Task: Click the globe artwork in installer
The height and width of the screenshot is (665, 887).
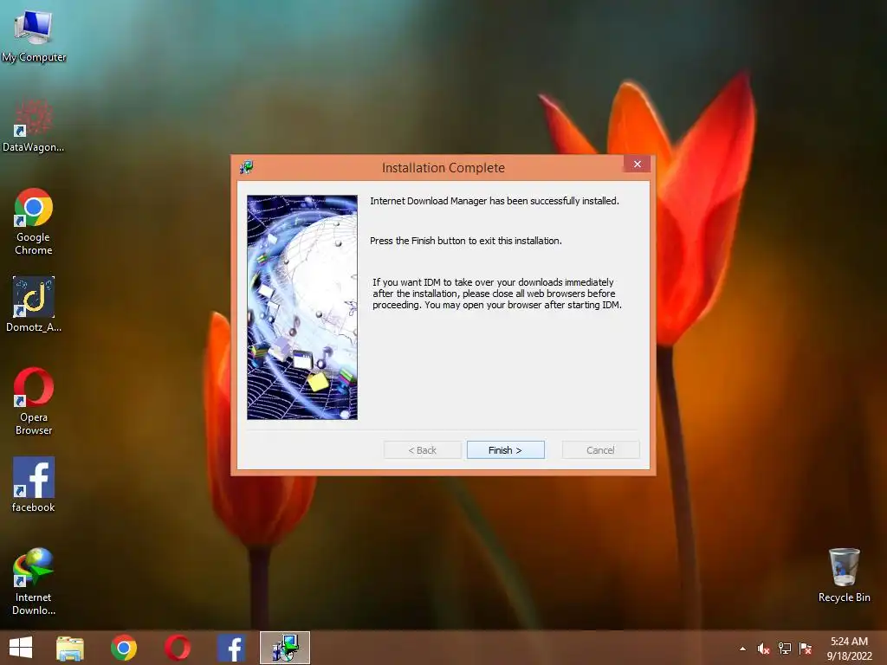Action: pos(302,307)
